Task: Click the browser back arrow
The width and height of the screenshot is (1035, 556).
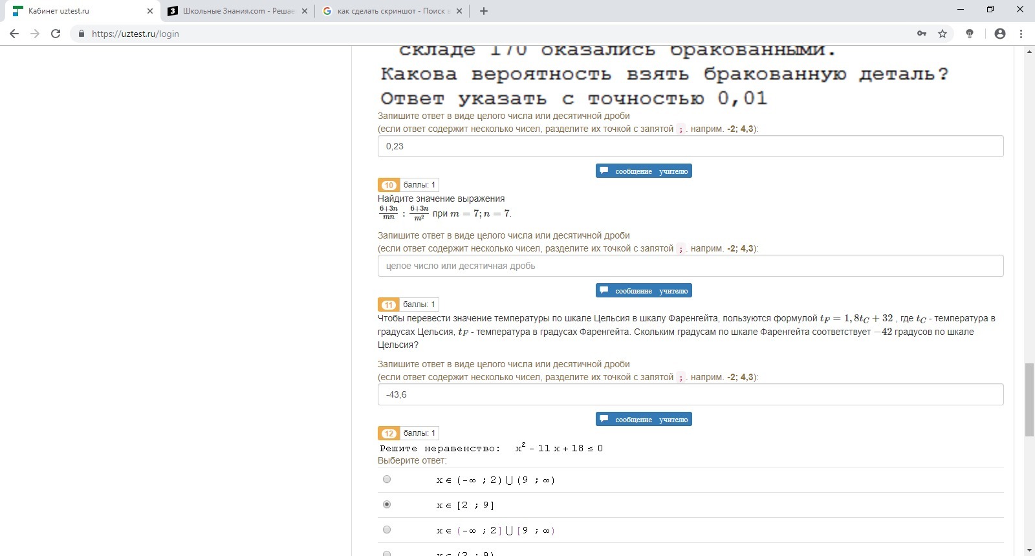Action: pos(14,34)
